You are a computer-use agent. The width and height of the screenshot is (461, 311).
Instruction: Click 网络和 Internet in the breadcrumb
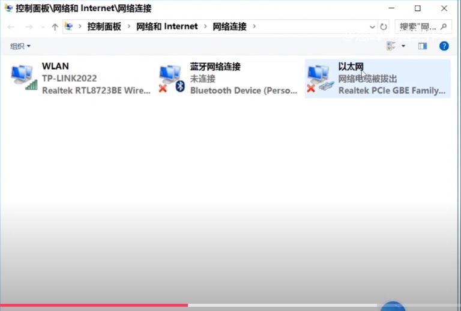[x=167, y=26]
